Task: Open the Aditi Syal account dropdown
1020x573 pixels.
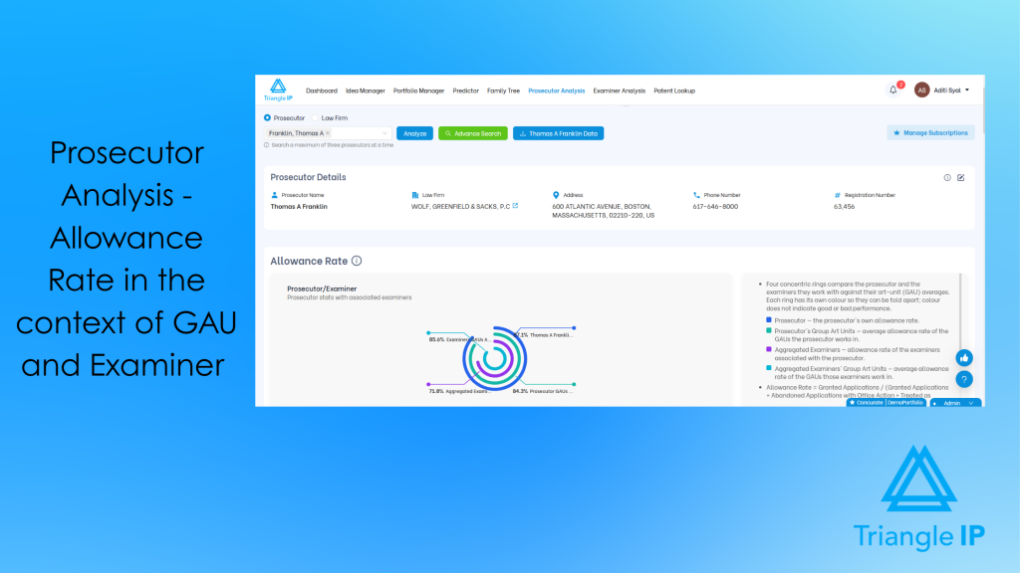Action: (967, 91)
